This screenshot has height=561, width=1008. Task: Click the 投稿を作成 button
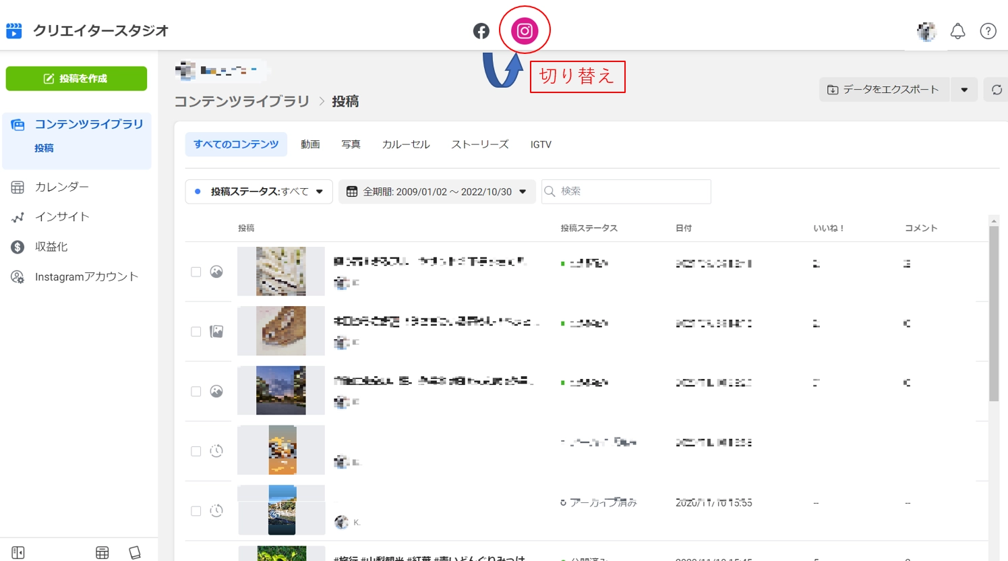76,78
